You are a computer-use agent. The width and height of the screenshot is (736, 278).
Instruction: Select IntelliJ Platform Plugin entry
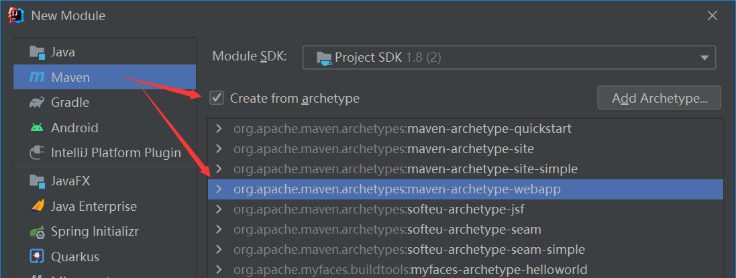105,152
